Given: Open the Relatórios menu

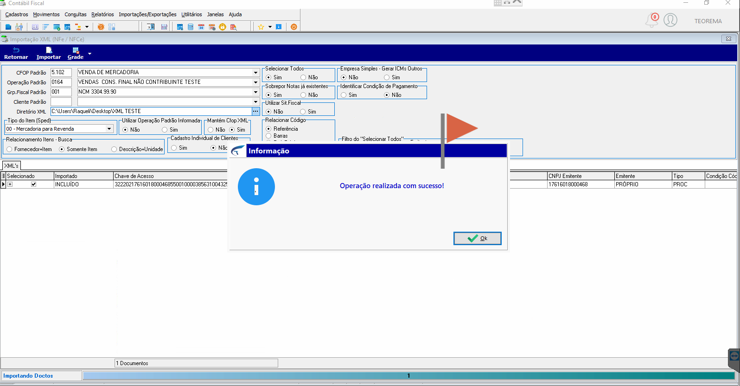Looking at the screenshot, I should point(102,14).
